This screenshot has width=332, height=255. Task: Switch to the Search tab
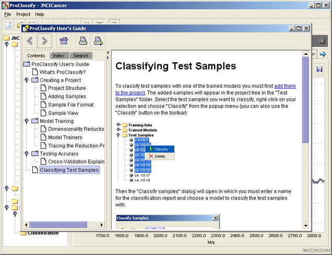81,55
